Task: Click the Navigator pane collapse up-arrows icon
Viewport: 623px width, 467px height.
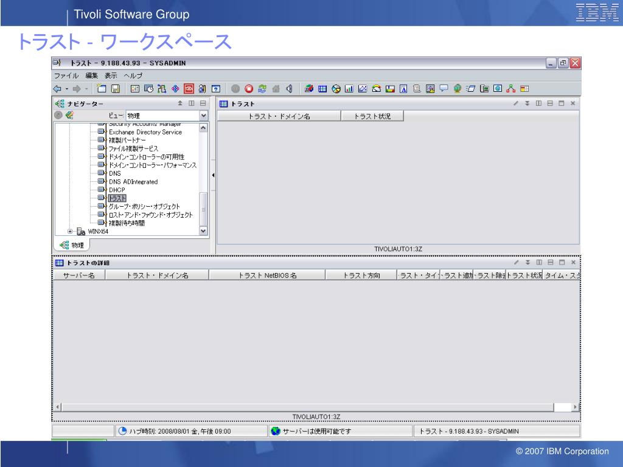Action: click(180, 103)
